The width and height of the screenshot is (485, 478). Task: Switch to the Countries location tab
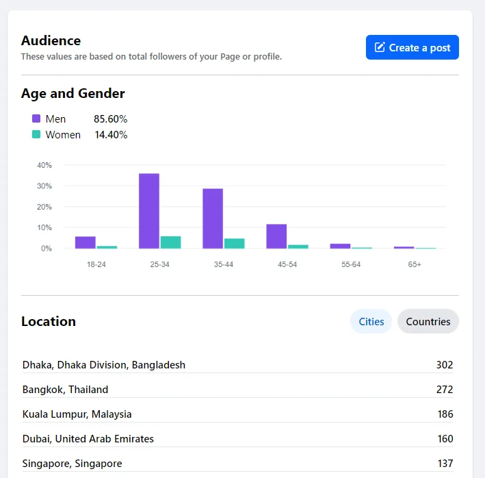coord(428,321)
